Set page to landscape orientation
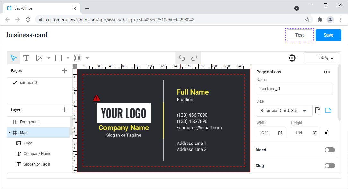The image size is (348, 189). [x=328, y=111]
